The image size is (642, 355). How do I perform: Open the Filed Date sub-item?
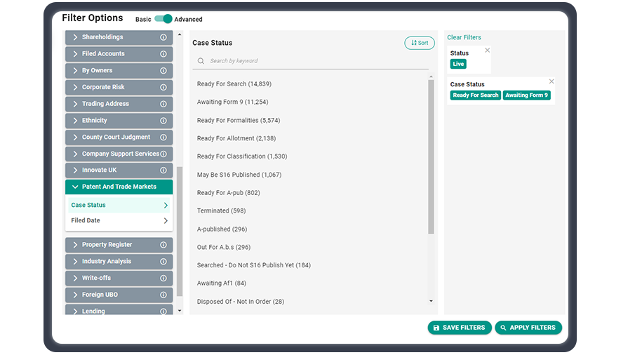(119, 221)
